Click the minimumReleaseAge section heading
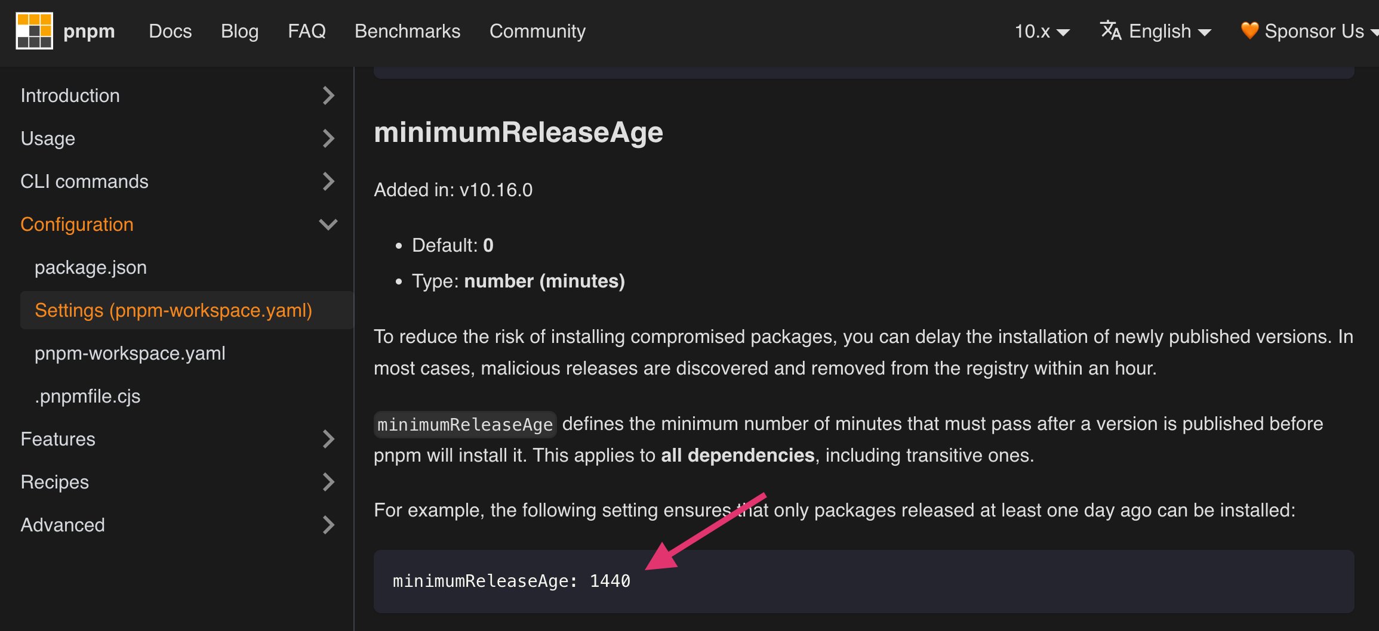 pos(518,132)
